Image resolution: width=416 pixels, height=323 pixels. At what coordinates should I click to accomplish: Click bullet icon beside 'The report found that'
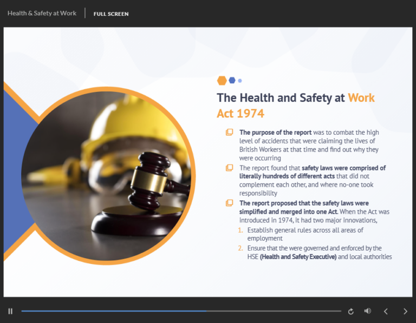point(230,168)
